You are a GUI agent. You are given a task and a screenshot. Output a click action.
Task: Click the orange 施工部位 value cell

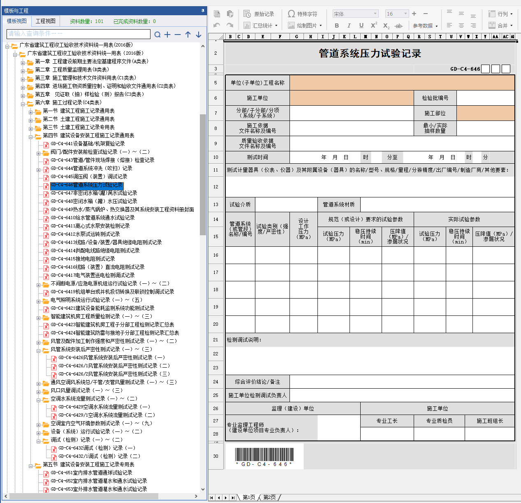(485, 113)
